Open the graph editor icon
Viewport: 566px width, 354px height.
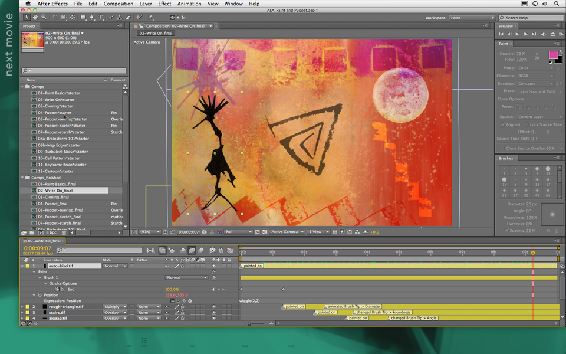coord(231,250)
